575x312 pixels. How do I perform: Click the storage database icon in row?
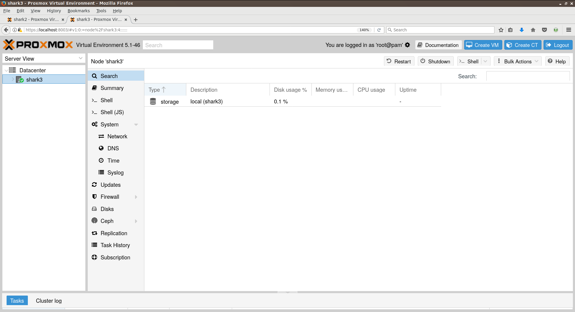[153, 102]
